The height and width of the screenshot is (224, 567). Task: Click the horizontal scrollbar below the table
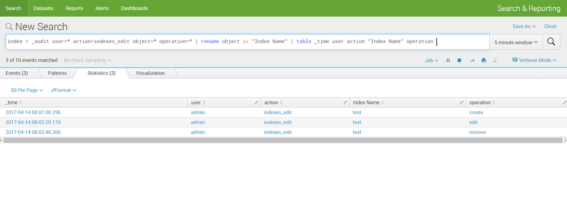[283, 140]
